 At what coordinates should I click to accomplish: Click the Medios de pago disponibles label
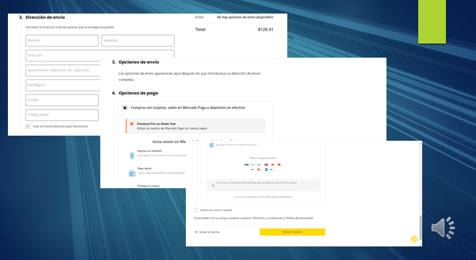(x=263, y=158)
